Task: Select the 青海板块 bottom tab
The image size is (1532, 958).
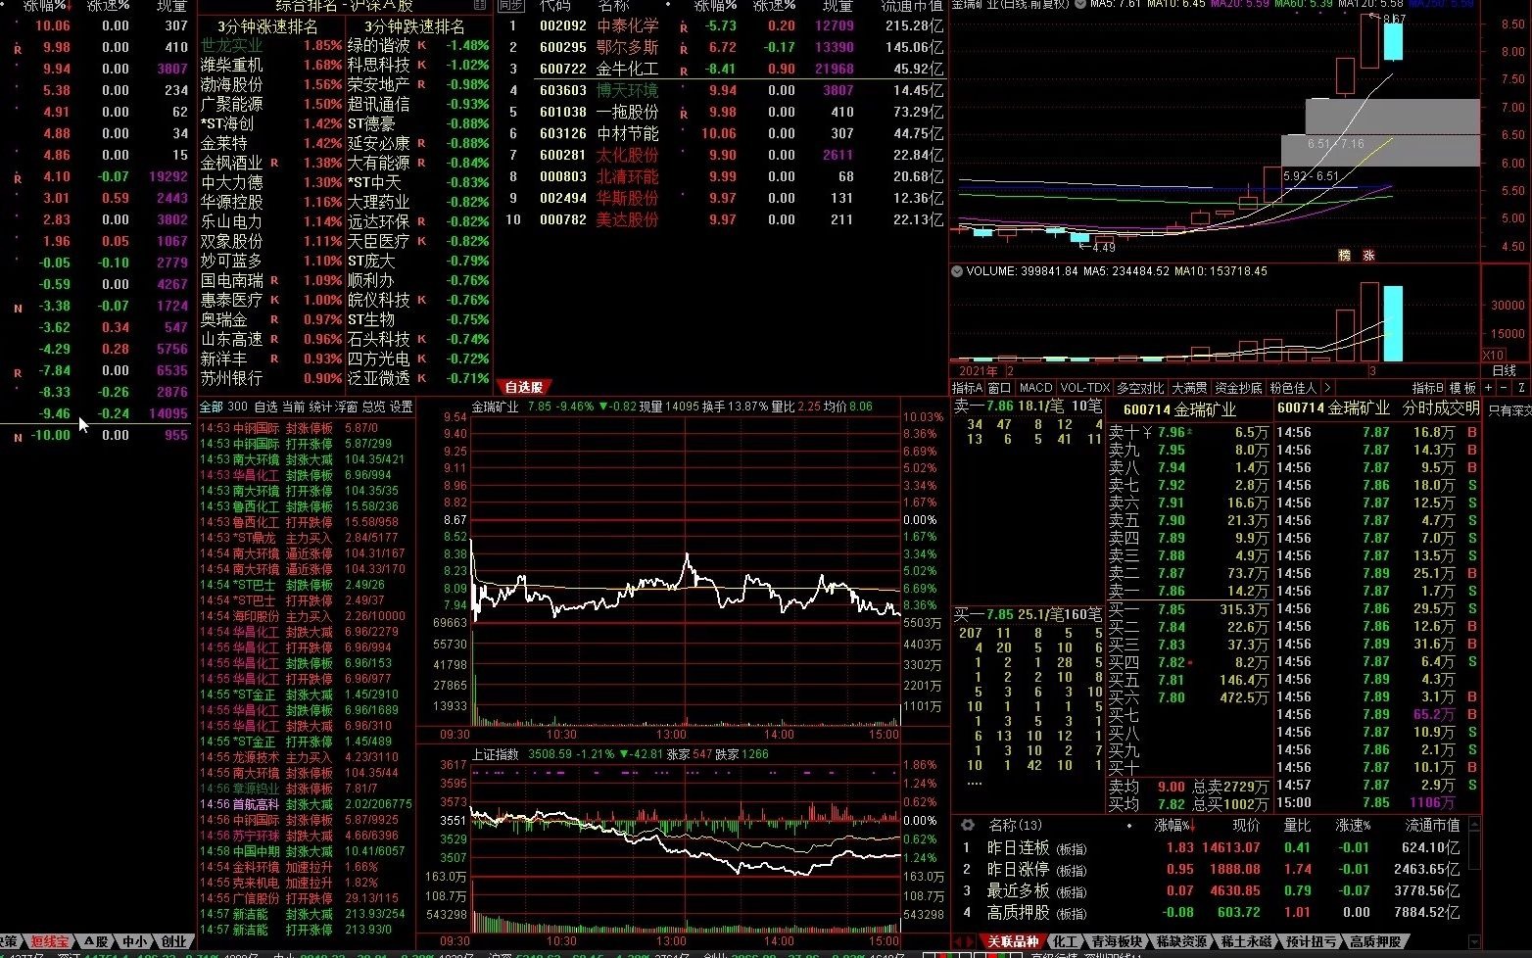Action: coord(1117,942)
